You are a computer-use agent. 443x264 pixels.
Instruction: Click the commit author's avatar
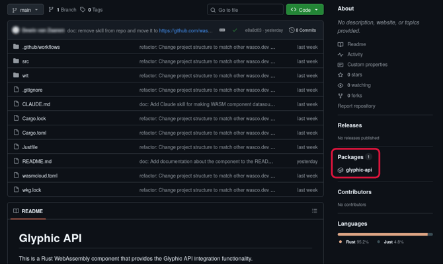(x=16, y=30)
